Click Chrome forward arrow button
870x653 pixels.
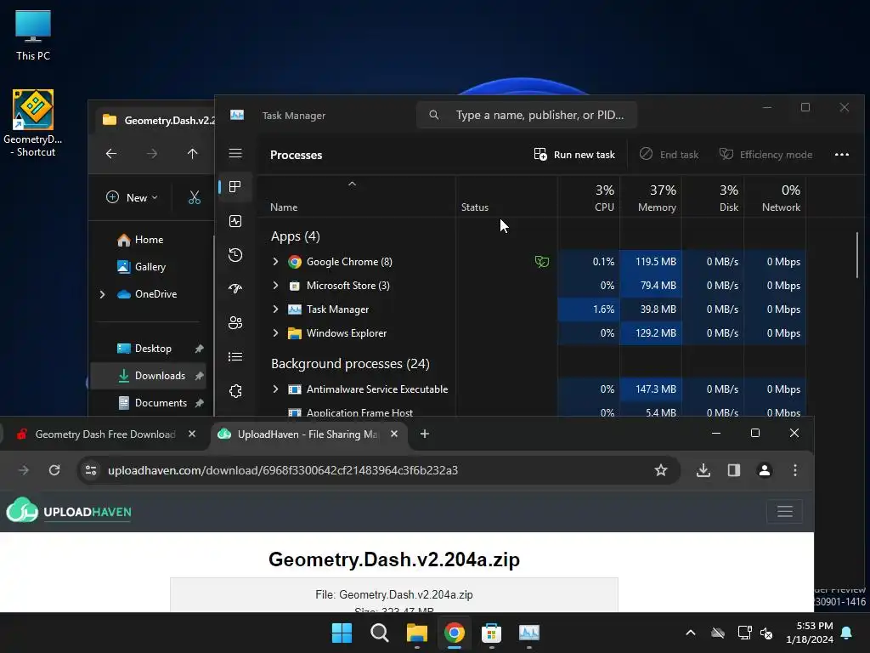click(x=24, y=470)
